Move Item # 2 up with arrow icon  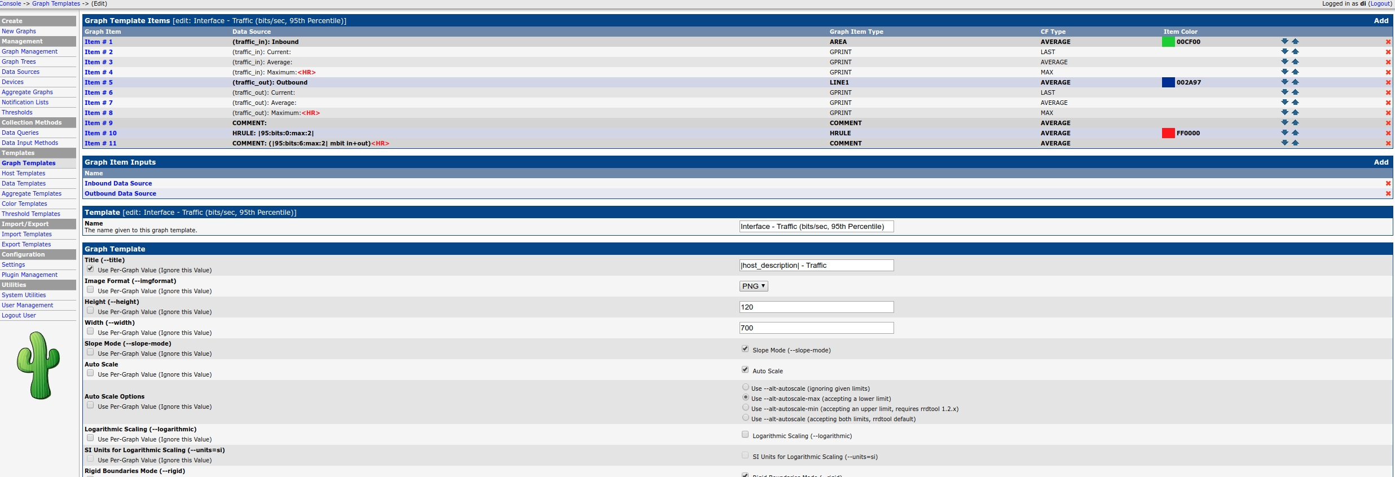click(1295, 51)
